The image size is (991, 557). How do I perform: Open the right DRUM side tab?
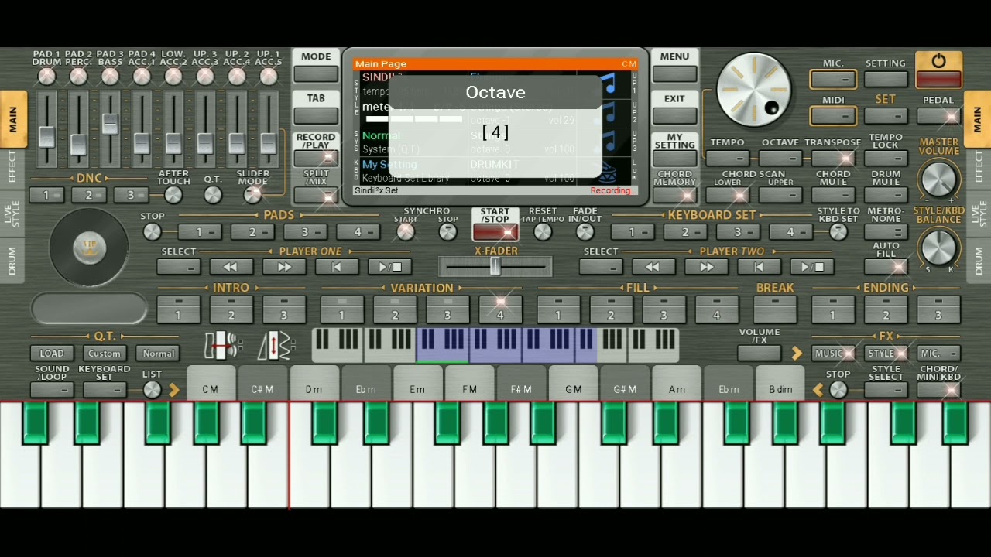978,261
